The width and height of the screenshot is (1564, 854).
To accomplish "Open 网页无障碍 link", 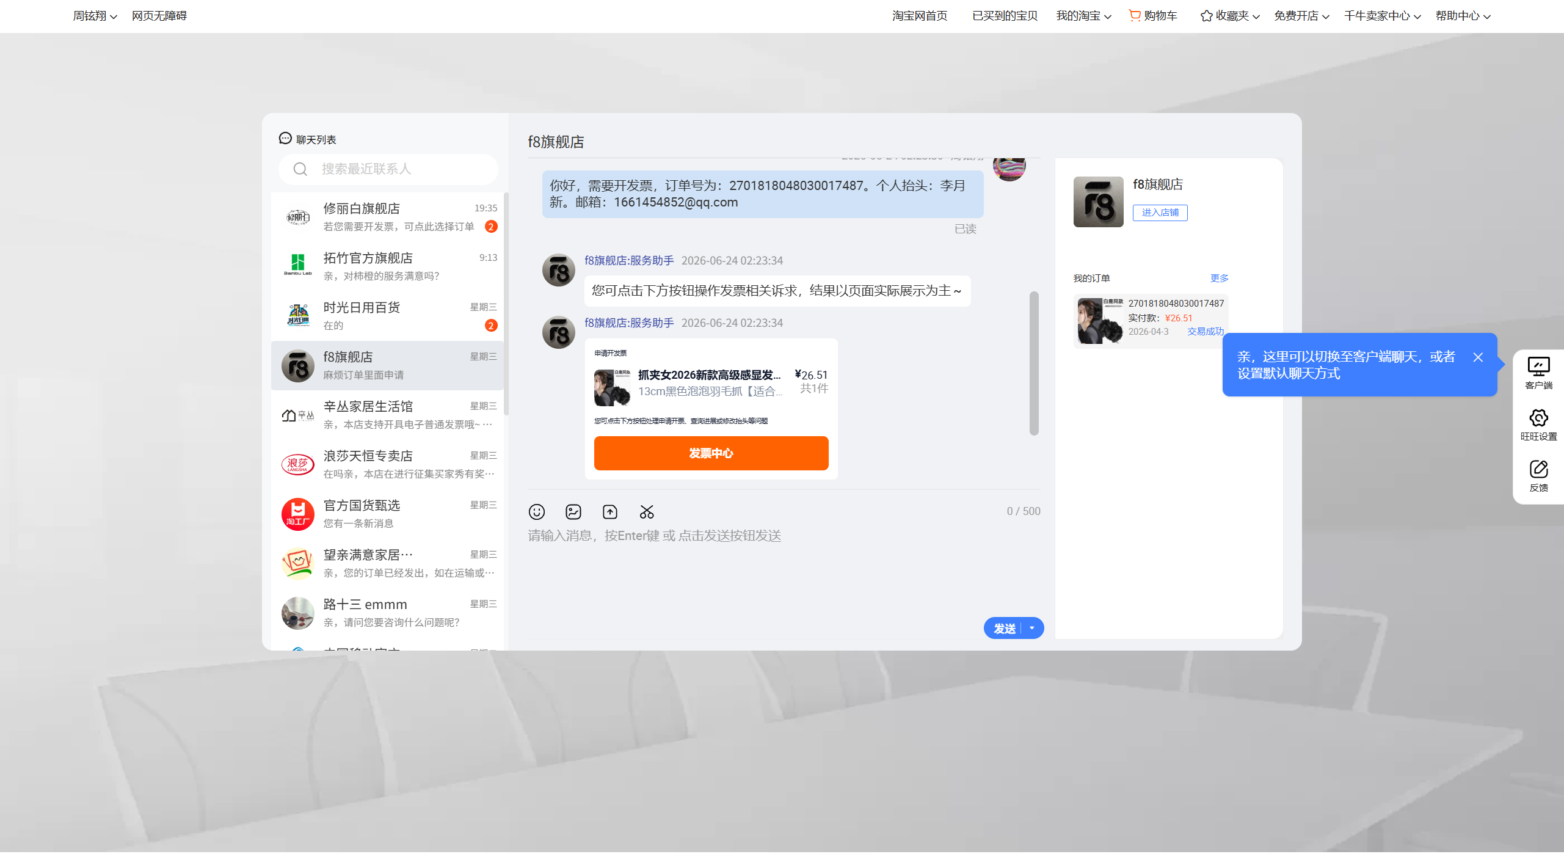I will [159, 16].
